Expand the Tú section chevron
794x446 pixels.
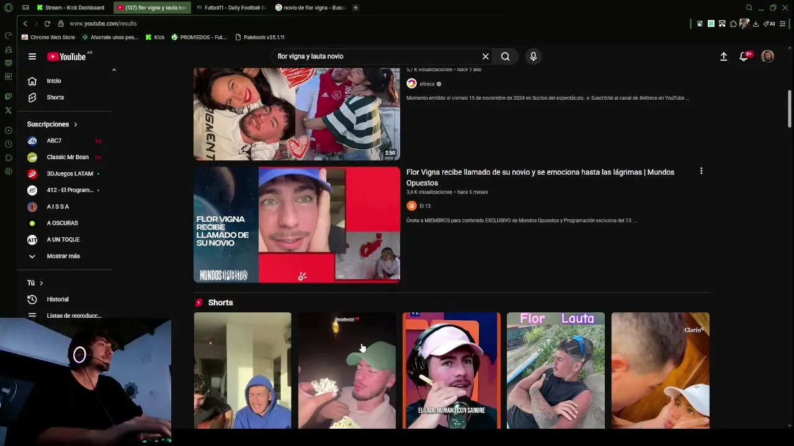pos(42,283)
